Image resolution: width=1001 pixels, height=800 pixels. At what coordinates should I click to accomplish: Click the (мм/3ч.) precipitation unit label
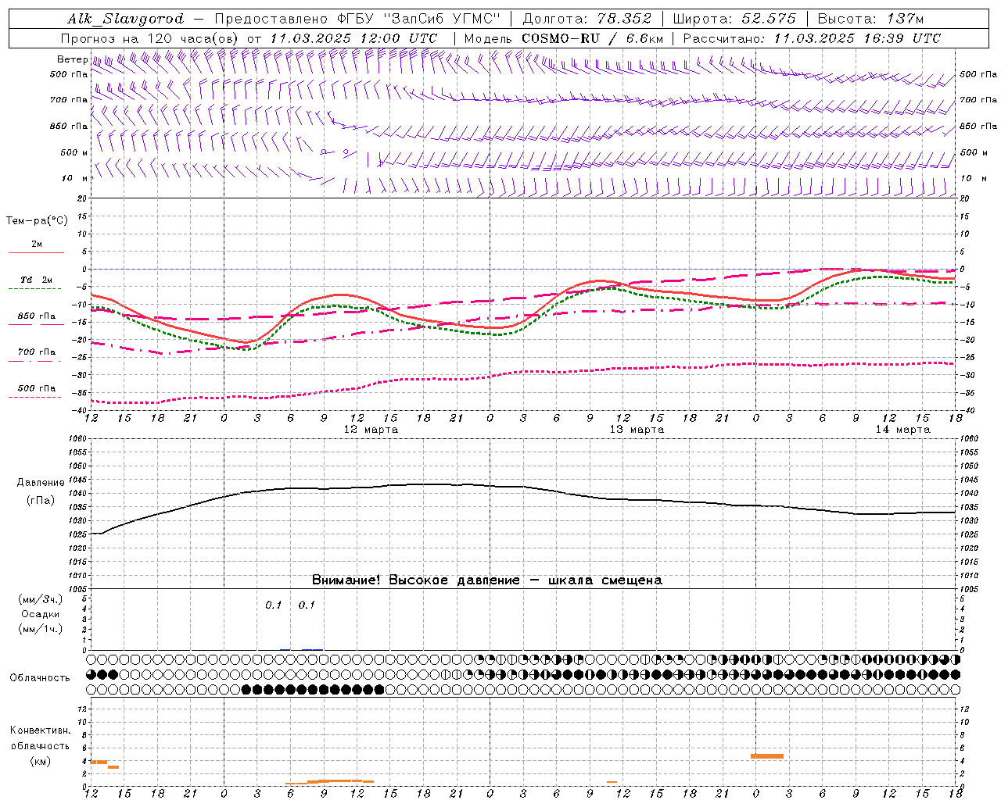pyautogui.click(x=41, y=600)
